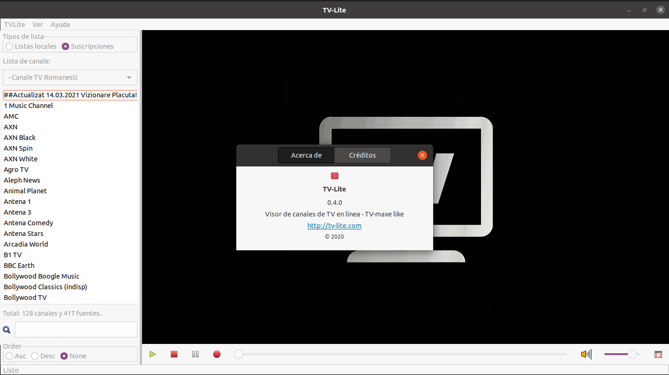The height and width of the screenshot is (375, 669).
Task: Click the red Stop playback icon
Action: (x=174, y=354)
